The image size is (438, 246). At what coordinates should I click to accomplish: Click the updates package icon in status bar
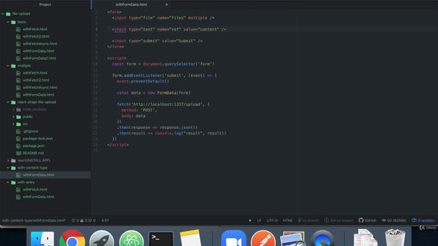pyautogui.click(x=414, y=220)
